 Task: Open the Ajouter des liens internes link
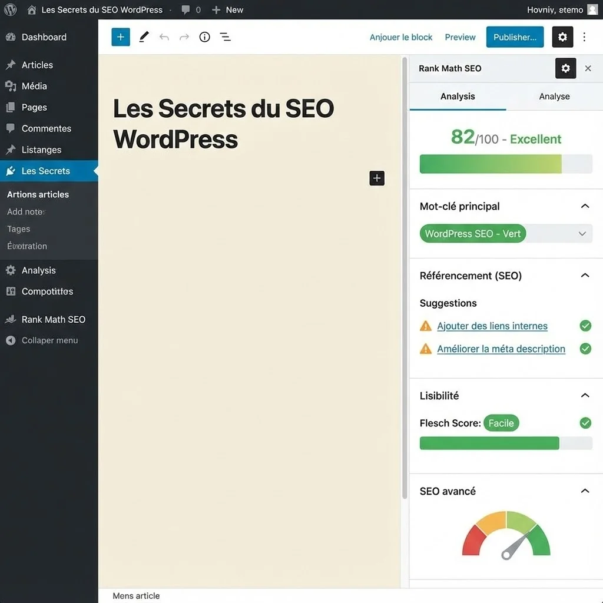coord(492,326)
